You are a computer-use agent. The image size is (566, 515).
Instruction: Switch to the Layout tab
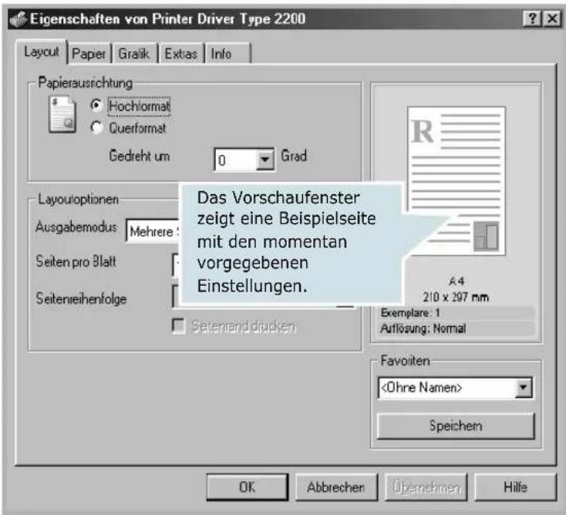[42, 52]
